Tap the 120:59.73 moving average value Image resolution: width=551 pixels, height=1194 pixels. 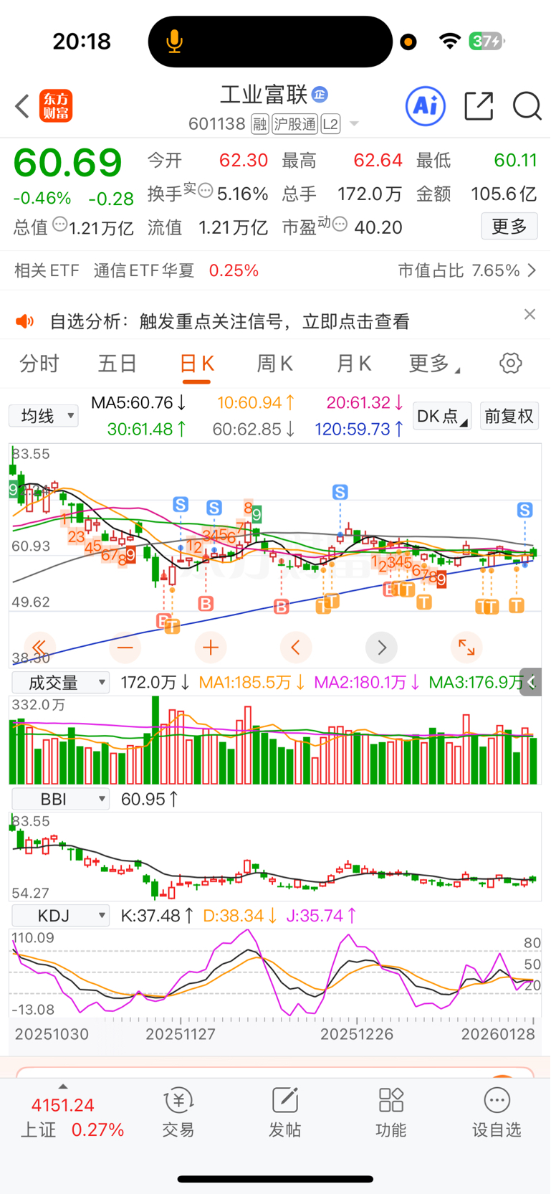click(359, 429)
